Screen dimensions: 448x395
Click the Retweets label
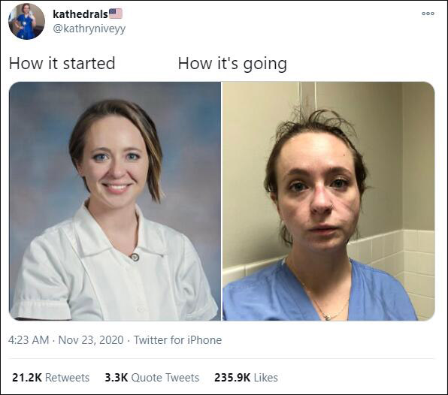click(68, 378)
